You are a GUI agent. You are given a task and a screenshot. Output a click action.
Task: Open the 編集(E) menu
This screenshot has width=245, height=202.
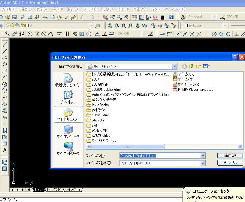point(26,9)
